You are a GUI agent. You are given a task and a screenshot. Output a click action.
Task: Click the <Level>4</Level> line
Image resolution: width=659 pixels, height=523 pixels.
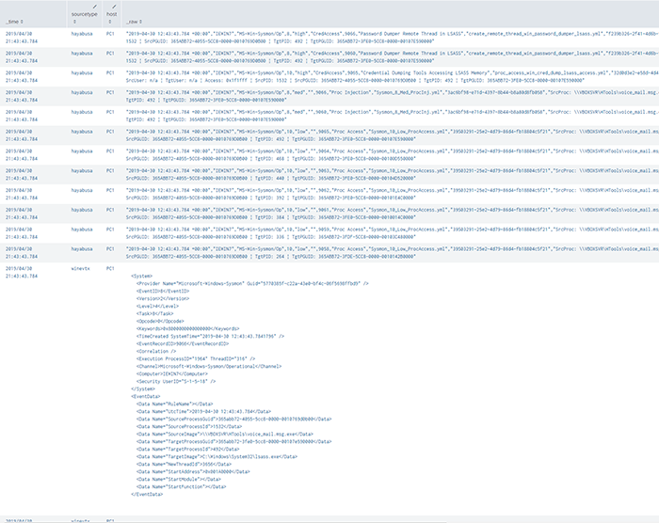[157, 307]
